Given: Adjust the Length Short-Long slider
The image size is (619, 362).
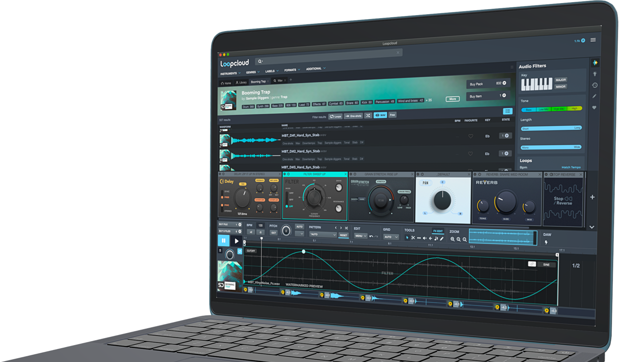Looking at the screenshot, I should point(551,128).
